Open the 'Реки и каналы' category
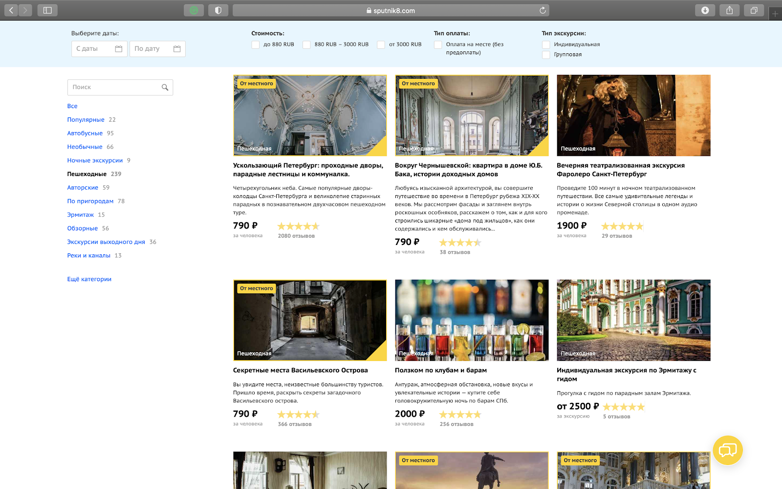 click(x=89, y=256)
